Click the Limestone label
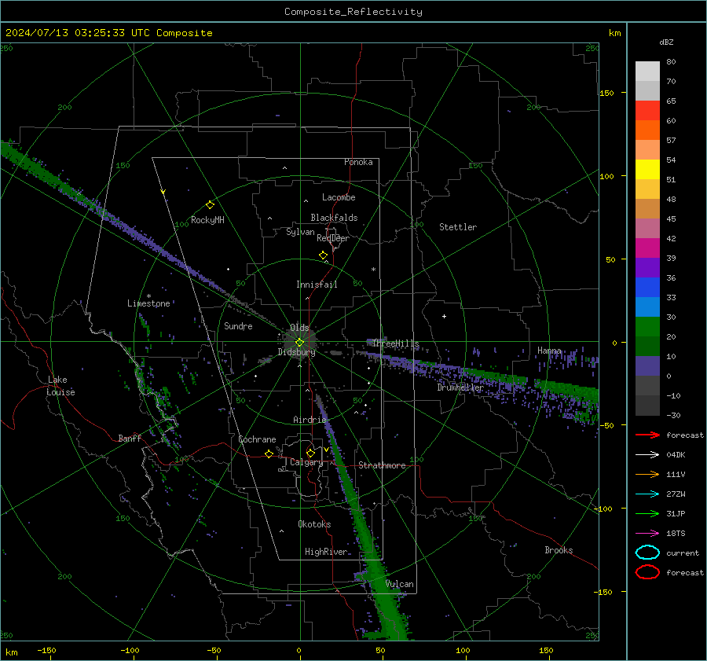Image resolution: width=707 pixels, height=661 pixels. (x=148, y=303)
